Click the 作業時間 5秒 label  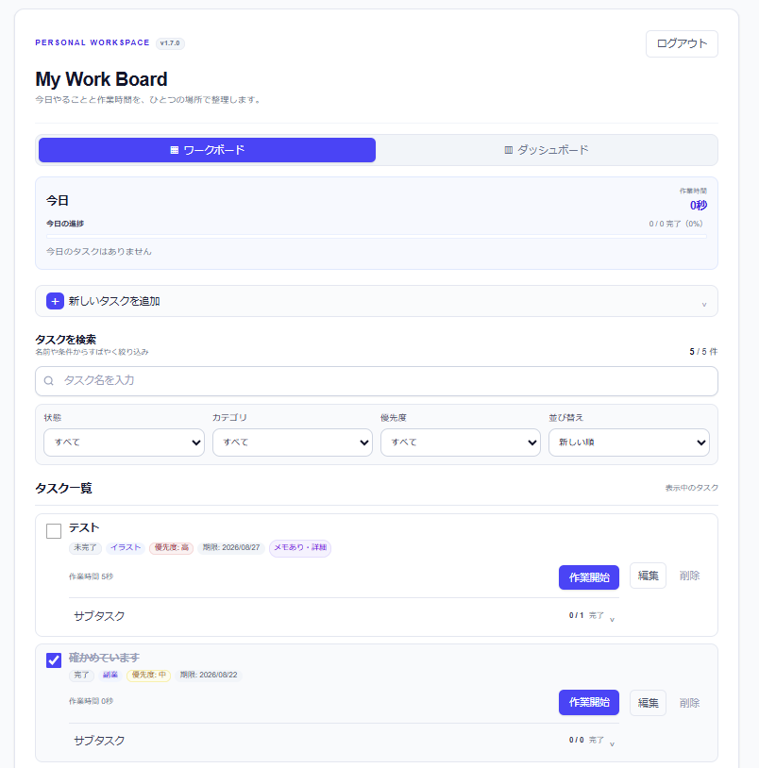click(92, 576)
